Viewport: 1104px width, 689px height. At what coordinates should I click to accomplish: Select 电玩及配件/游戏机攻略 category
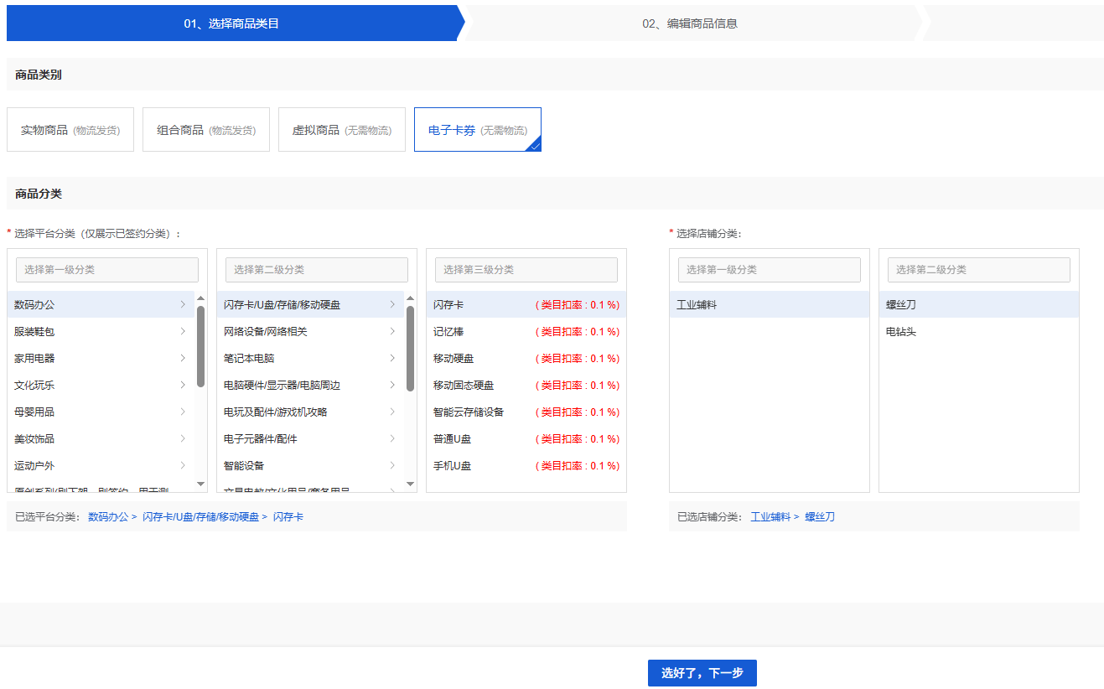(x=310, y=412)
